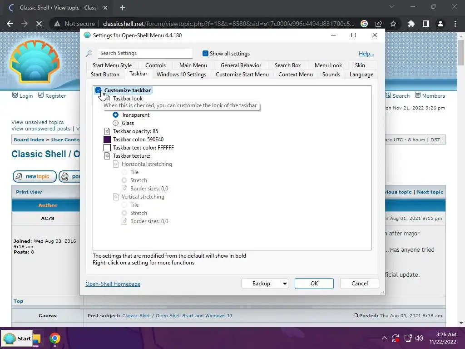Switch to Start Menu Style tab
The image size is (465, 349).
click(112, 65)
